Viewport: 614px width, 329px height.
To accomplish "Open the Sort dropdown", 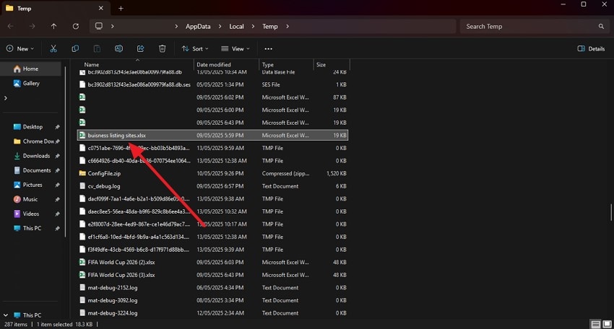I will [195, 48].
